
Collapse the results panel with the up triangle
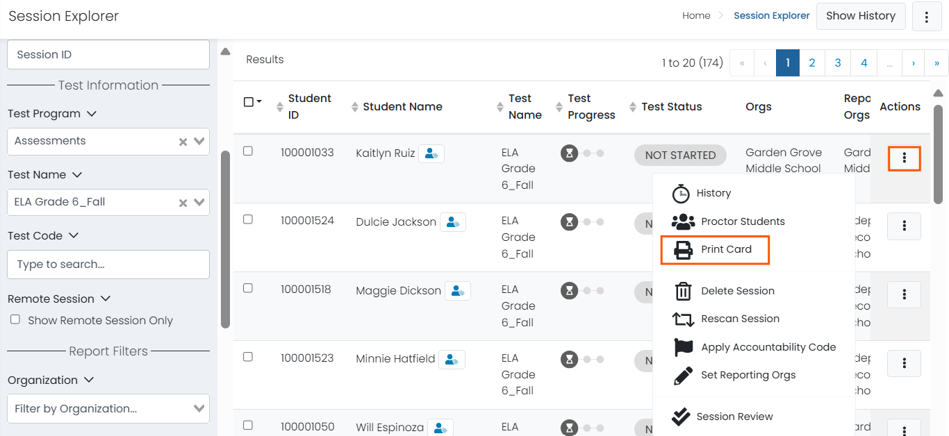tap(225, 51)
